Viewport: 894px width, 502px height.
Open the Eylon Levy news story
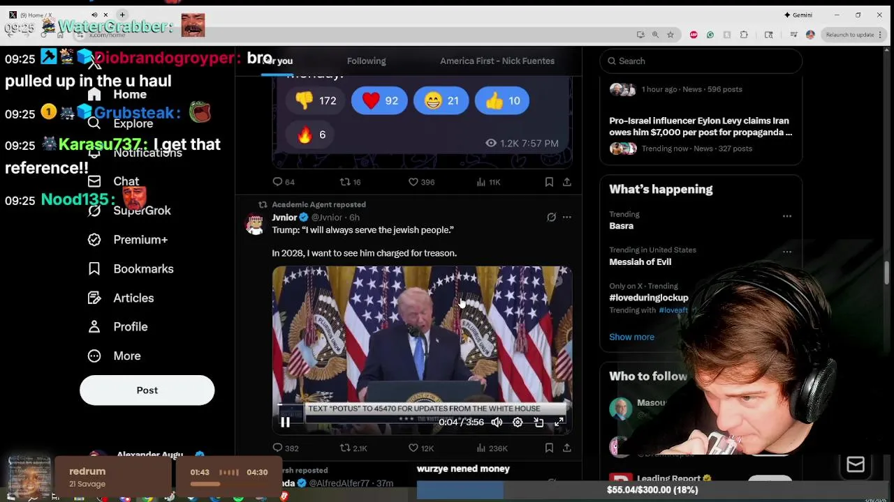click(x=701, y=126)
